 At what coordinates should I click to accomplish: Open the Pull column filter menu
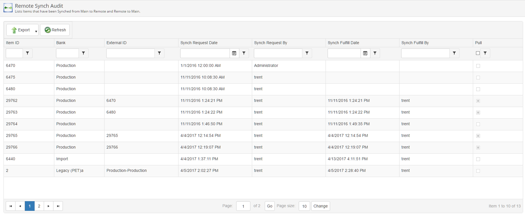[485, 53]
